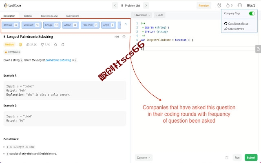Click the Big headphones button
261x163 pixels.
coord(251,5)
